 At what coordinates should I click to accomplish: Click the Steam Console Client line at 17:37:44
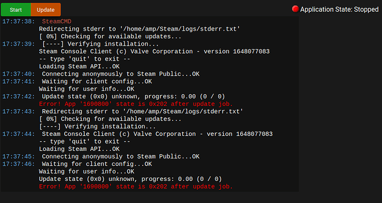[x=157, y=134]
